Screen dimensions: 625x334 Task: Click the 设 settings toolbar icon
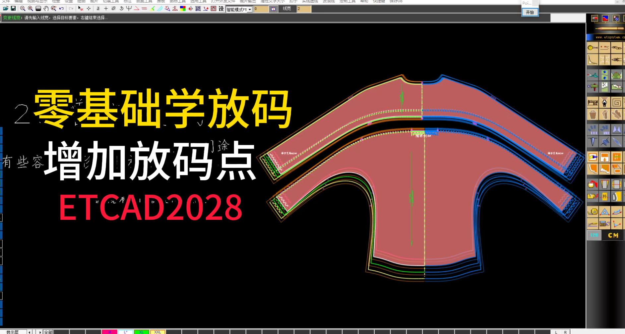[x=221, y=9]
